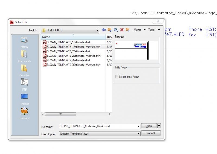Close the Select File dialog

pos(158,21)
